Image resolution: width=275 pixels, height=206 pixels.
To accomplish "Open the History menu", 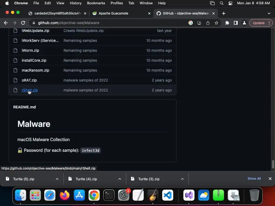I will 75,3.
